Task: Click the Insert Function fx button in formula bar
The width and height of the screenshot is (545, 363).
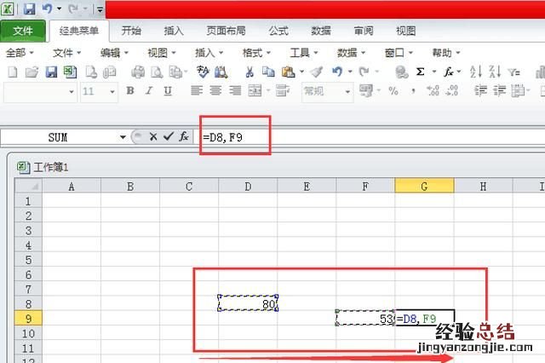Action: click(183, 136)
